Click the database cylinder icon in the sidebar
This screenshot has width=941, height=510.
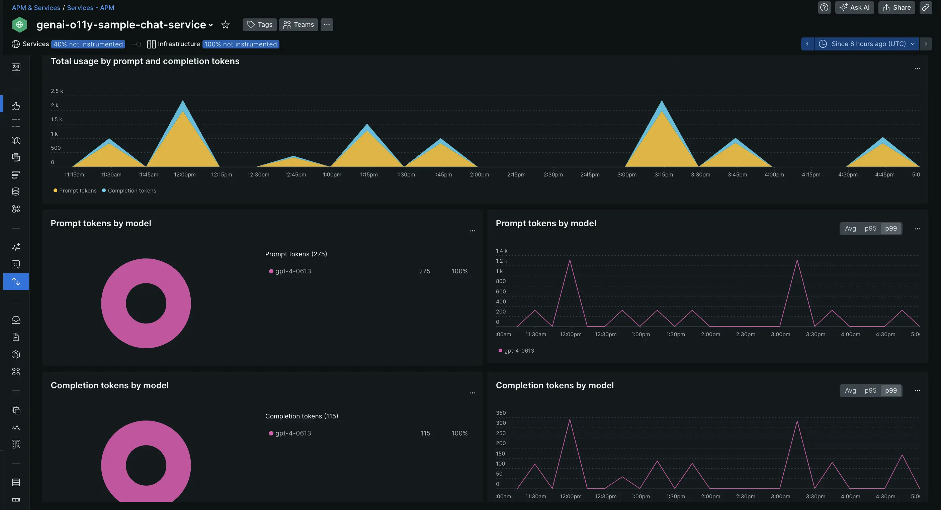[16, 192]
